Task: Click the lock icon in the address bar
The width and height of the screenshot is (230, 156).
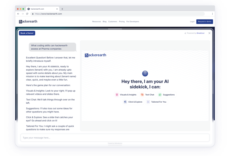Action: 33,14
